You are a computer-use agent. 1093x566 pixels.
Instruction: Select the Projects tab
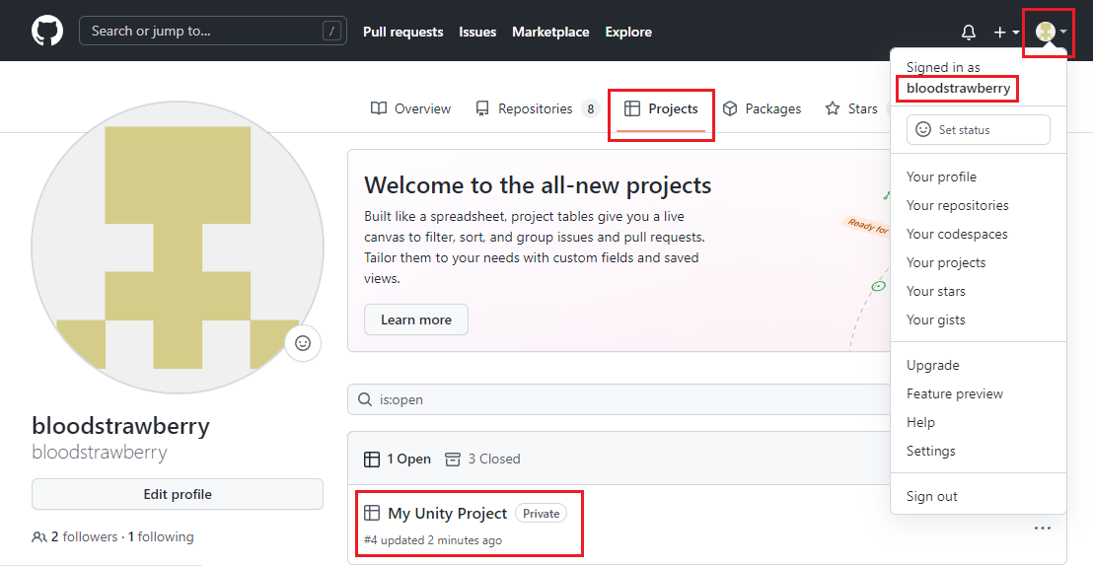click(661, 108)
